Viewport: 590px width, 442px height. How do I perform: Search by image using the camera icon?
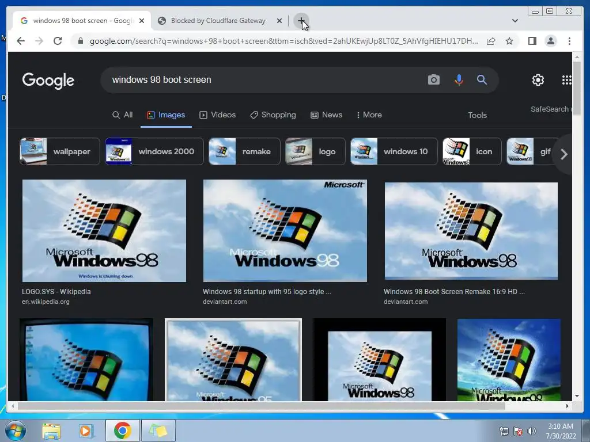point(433,79)
